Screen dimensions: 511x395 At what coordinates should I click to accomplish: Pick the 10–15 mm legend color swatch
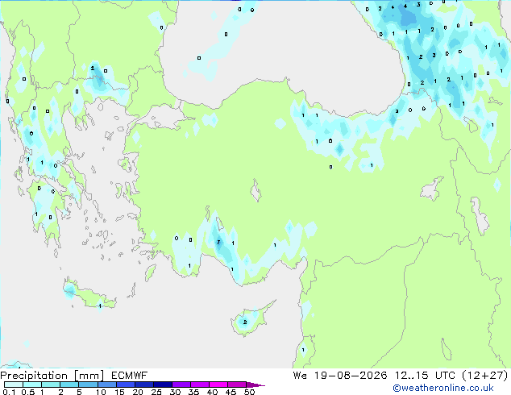106,385
